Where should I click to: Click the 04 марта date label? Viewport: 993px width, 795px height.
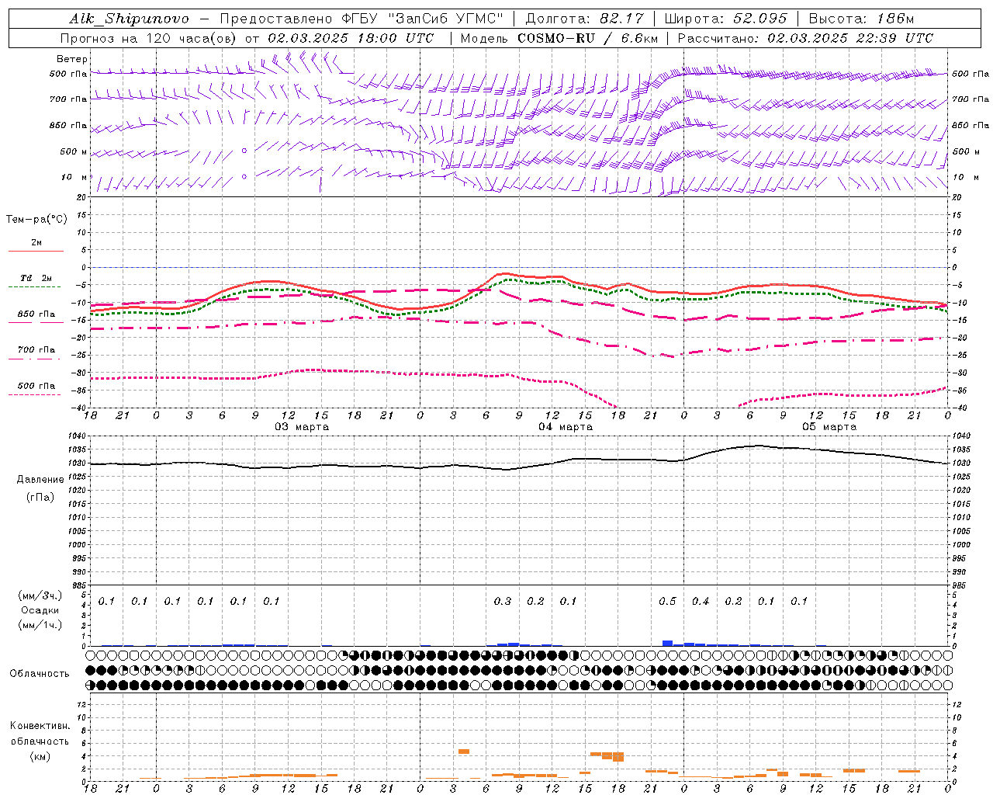(566, 427)
